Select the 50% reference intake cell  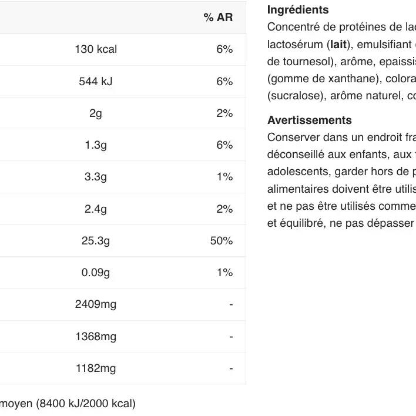click(x=222, y=241)
